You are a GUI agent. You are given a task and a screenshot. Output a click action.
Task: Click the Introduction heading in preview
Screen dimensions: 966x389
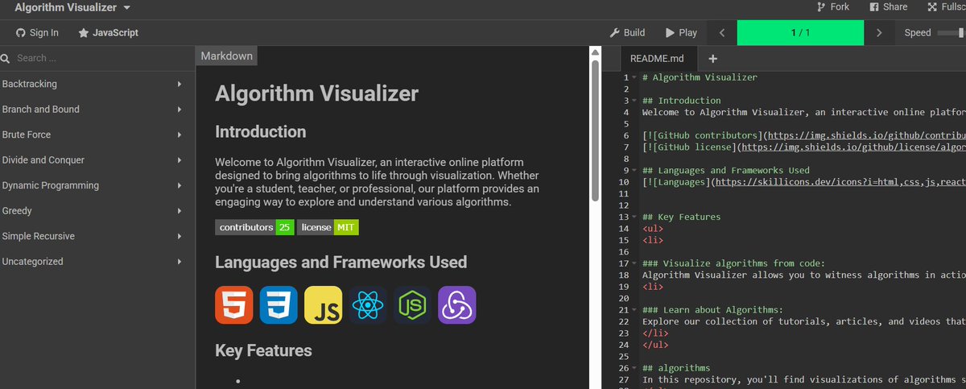click(x=260, y=131)
